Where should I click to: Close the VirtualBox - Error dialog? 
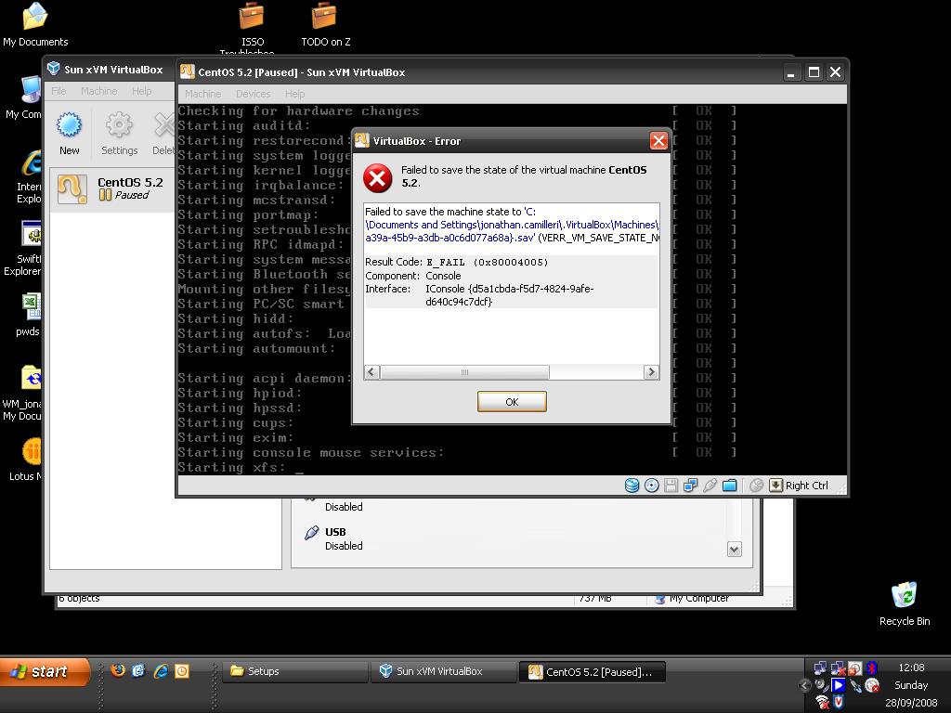tap(658, 141)
